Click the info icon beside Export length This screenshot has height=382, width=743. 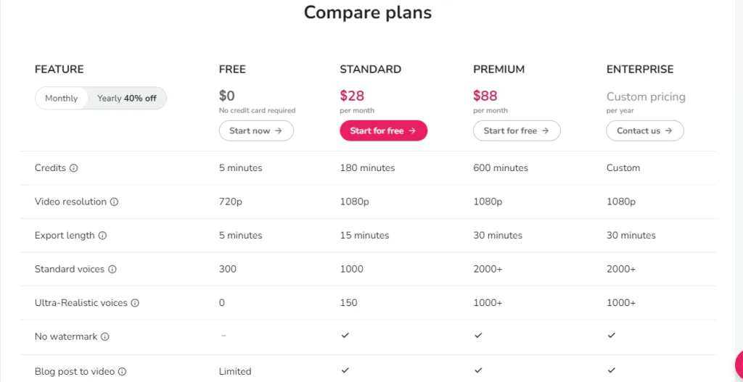(102, 236)
